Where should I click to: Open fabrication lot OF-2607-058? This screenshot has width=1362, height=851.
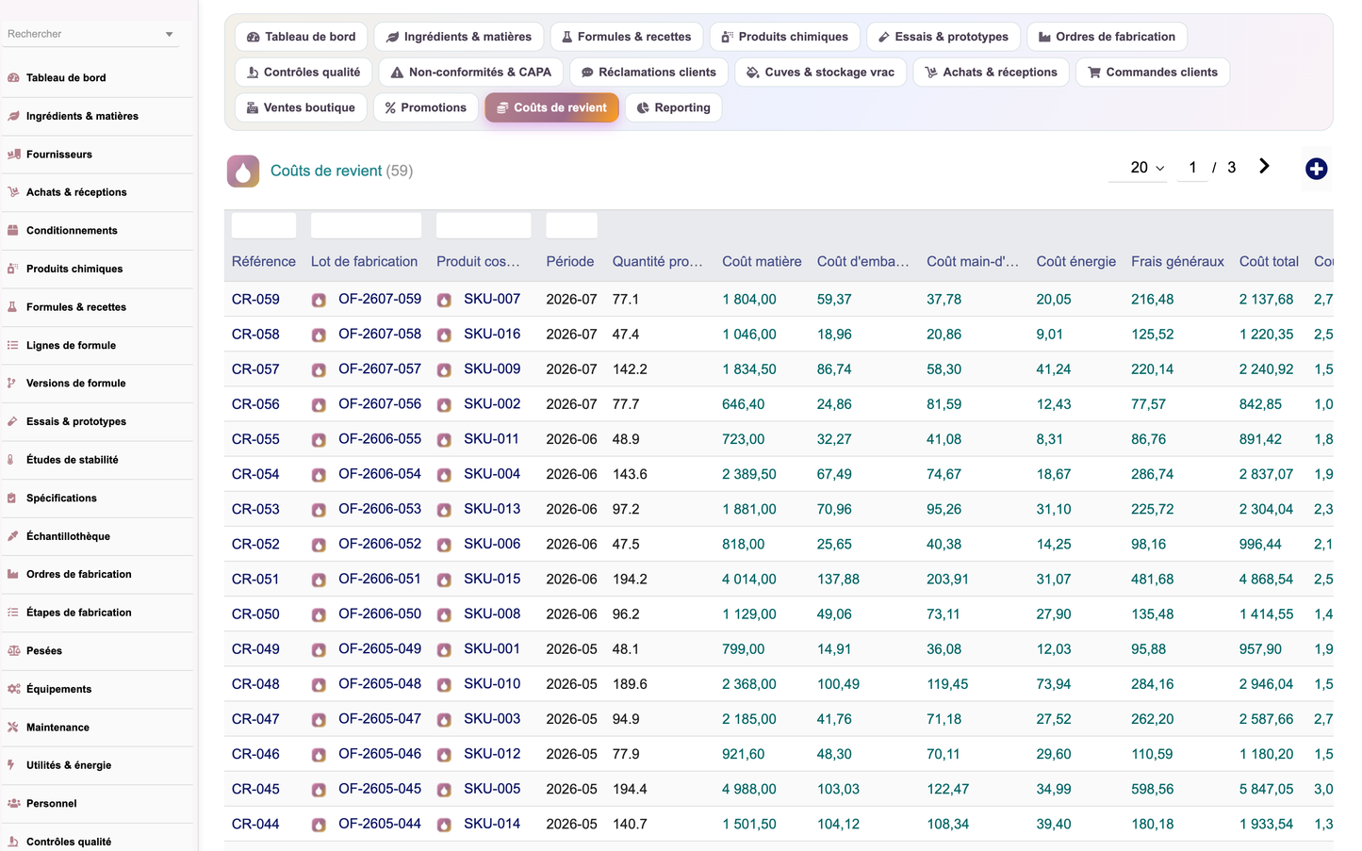pos(380,334)
